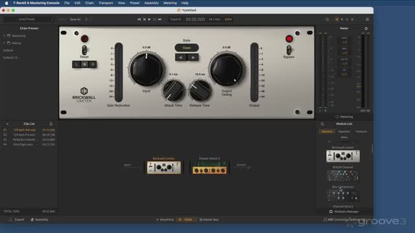
Task: Select Bus Compressor module thumbnail
Action: (x=343, y=195)
